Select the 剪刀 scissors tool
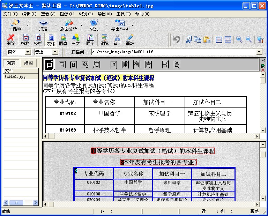Image resolution: width=268 pixels, height=216 pixels. point(117,40)
